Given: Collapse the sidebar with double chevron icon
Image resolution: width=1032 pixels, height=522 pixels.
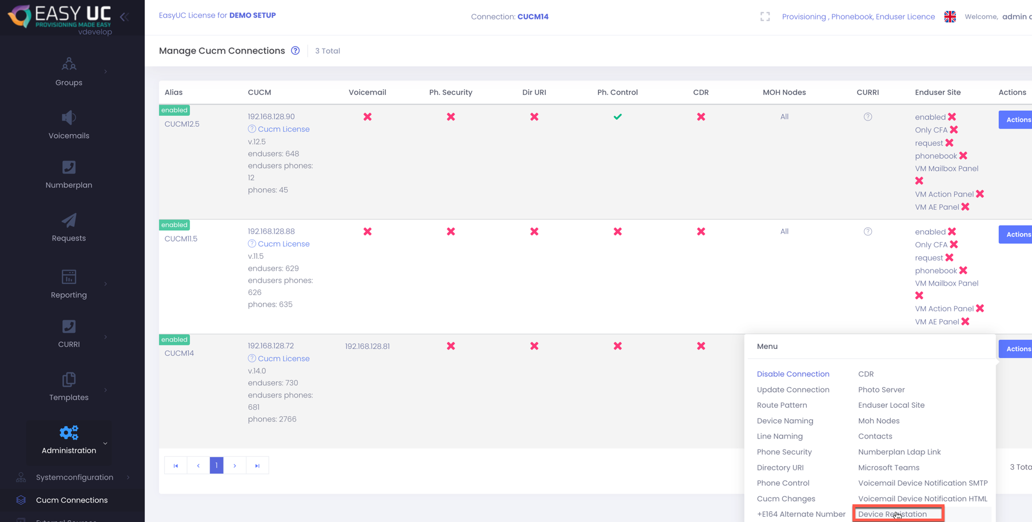Looking at the screenshot, I should click(x=124, y=17).
